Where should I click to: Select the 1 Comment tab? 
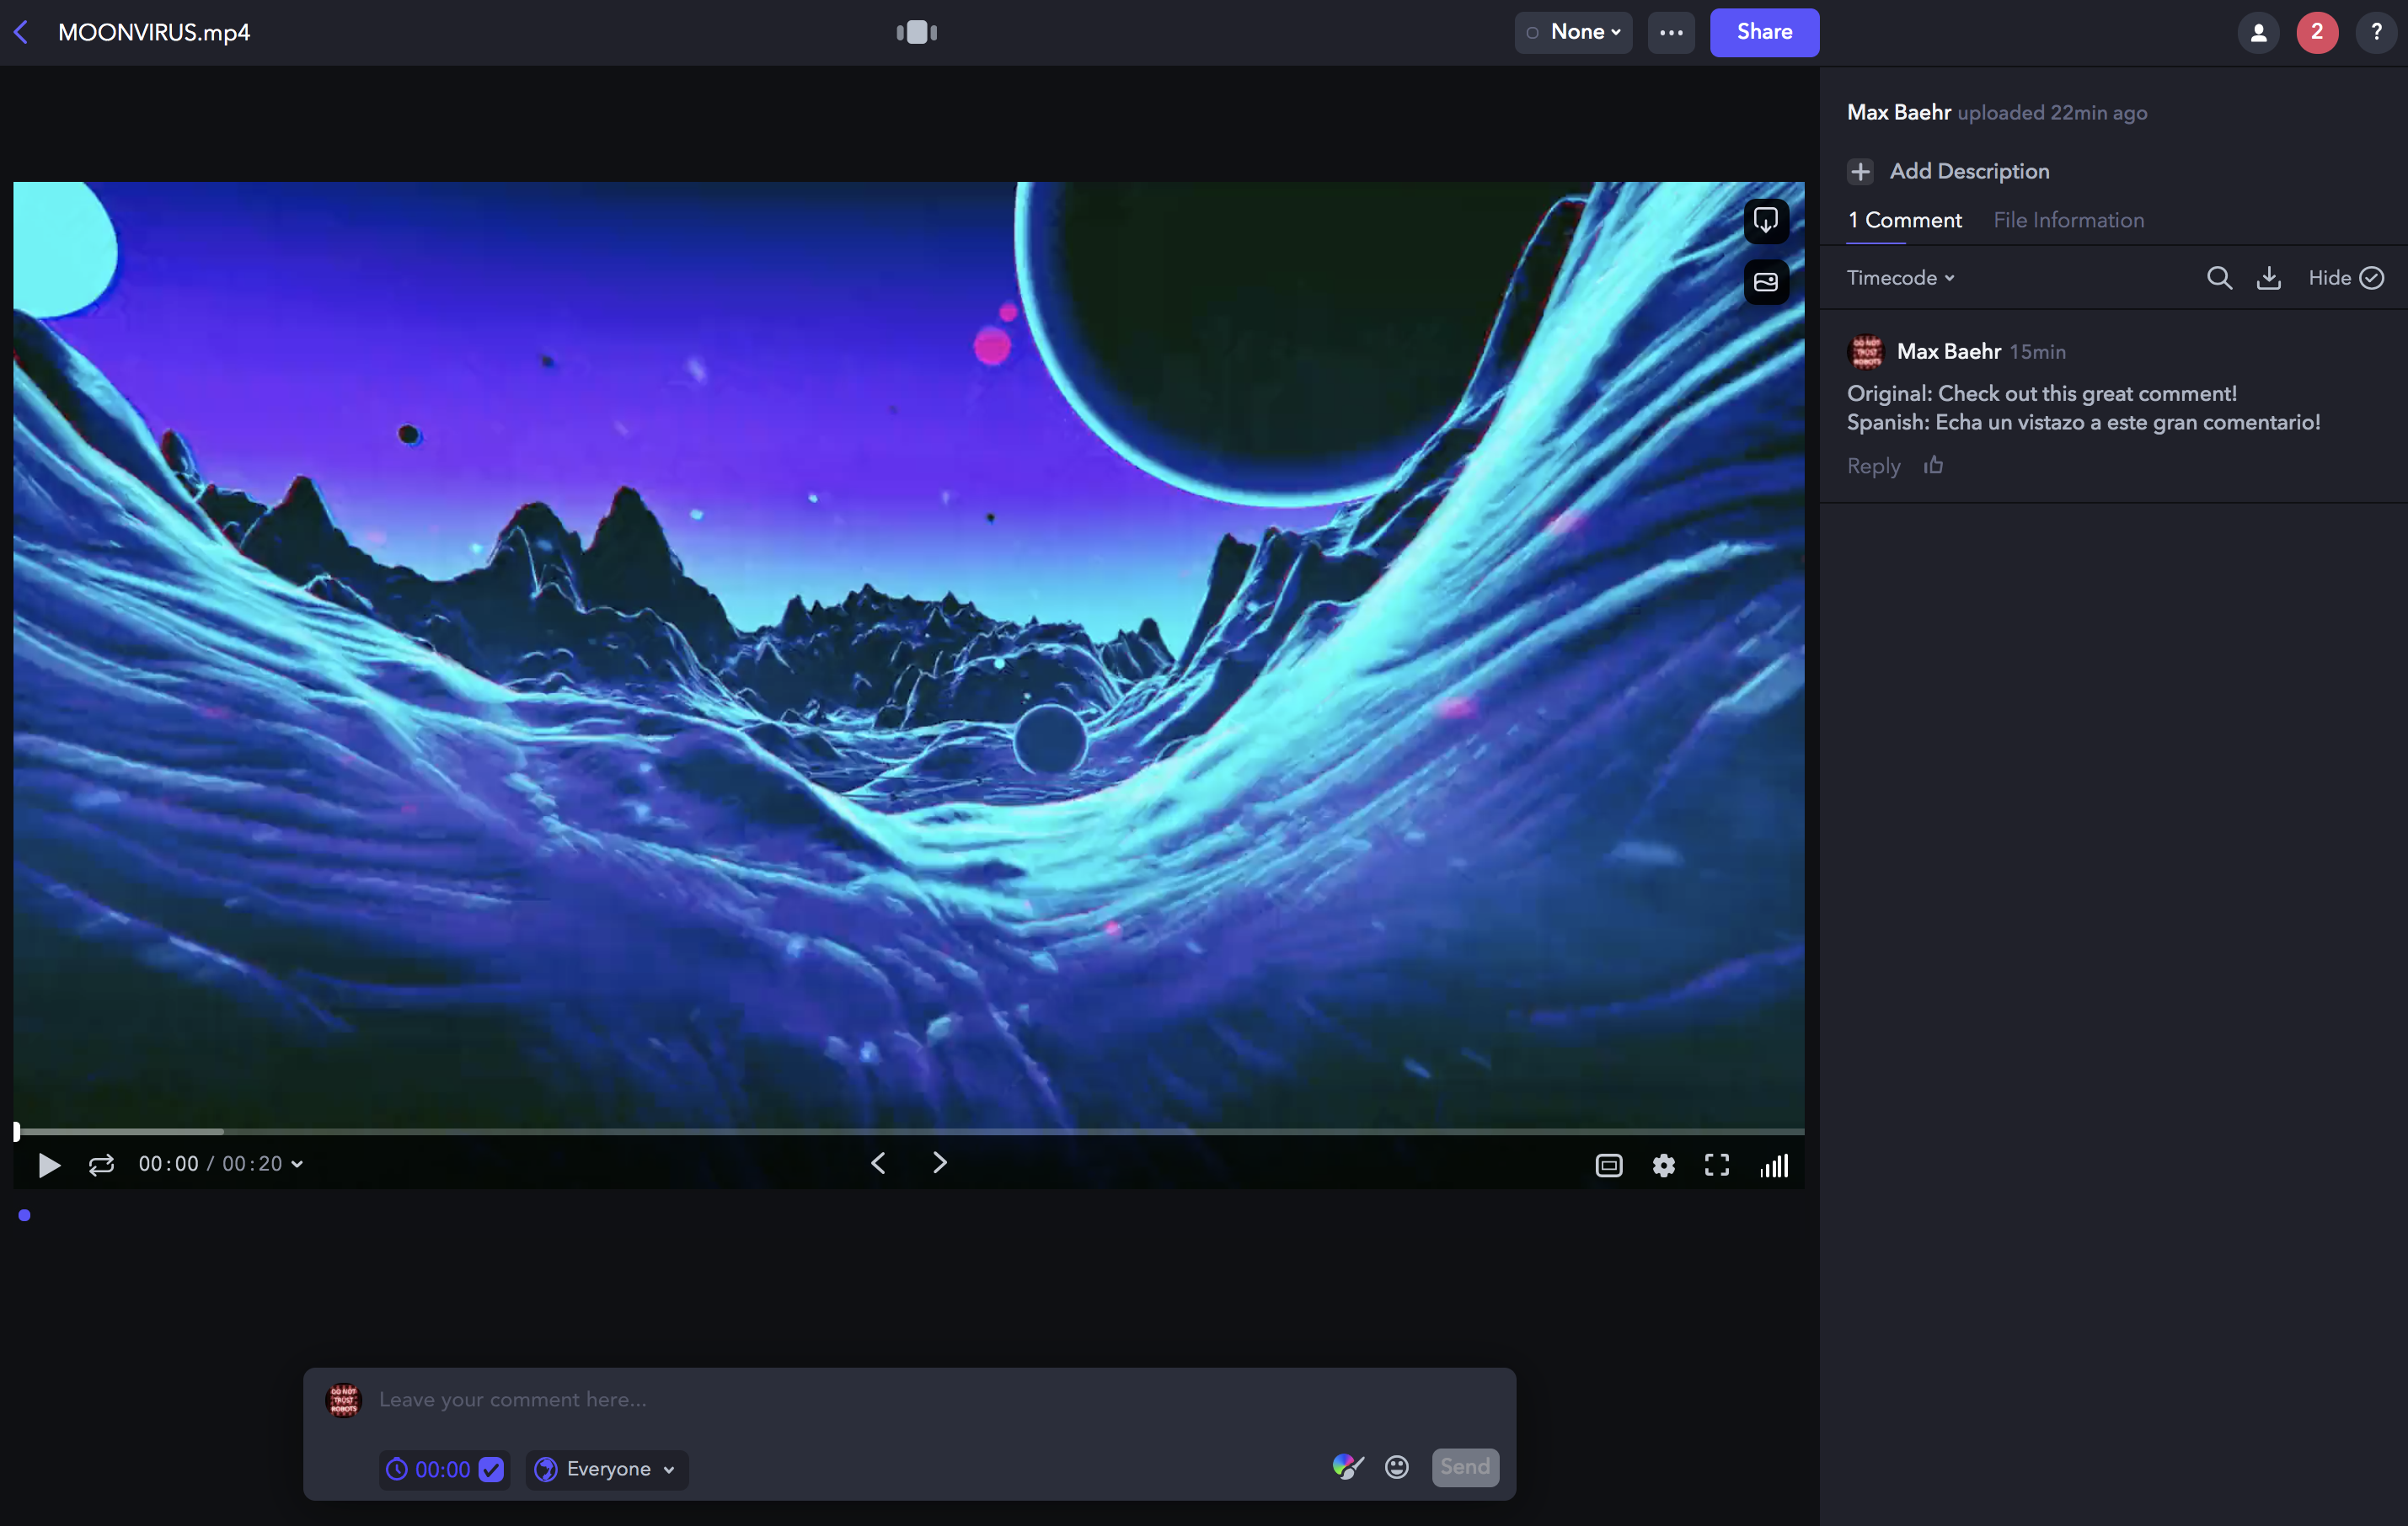pos(1904,220)
